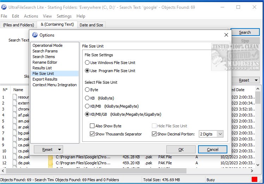Click the OK button

181,150
